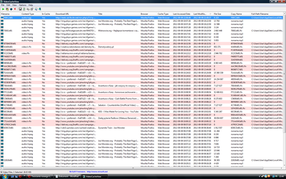Sort by the Last Accessed Date header
286x179 pixels.
tap(183, 14)
